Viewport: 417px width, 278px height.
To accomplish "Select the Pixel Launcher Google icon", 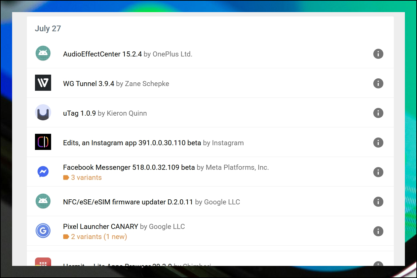I will [43, 231].
